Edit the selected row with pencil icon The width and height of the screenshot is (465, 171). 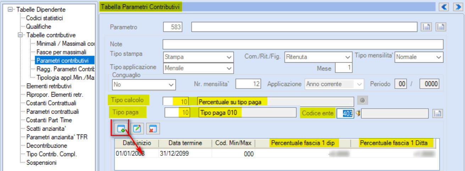click(137, 129)
